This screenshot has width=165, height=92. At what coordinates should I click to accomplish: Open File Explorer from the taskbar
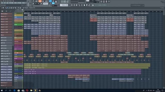[31, 90]
